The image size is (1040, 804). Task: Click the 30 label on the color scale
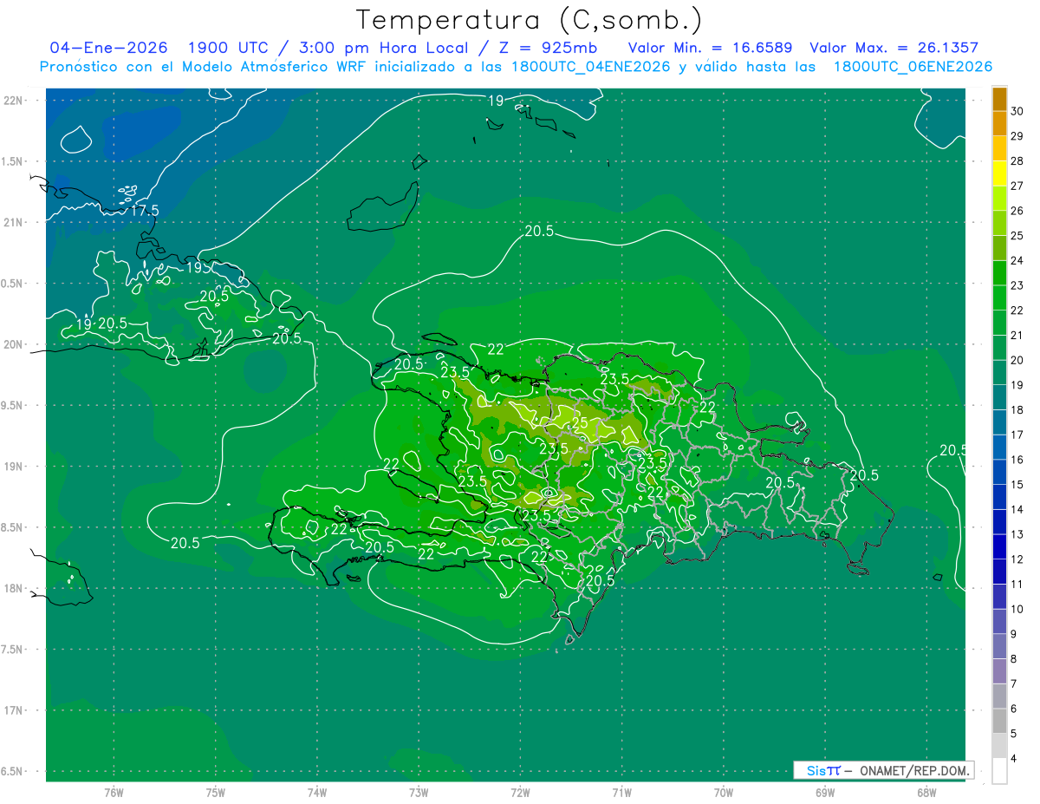1017,111
